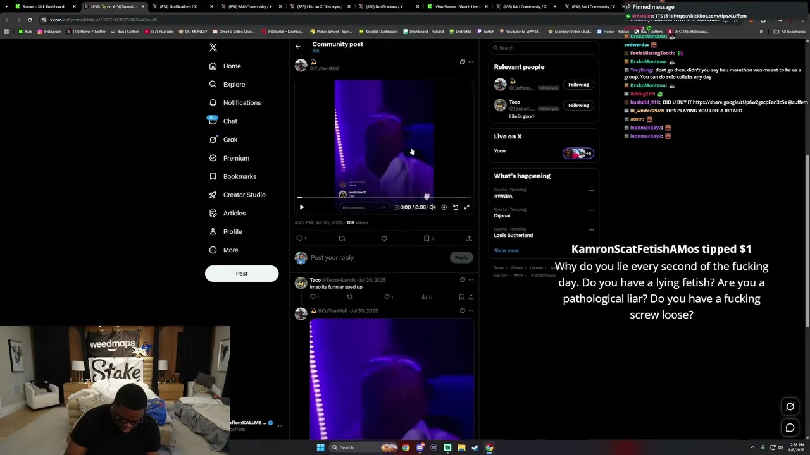
Task: Open Grok from the sidebar
Action: (x=223, y=140)
